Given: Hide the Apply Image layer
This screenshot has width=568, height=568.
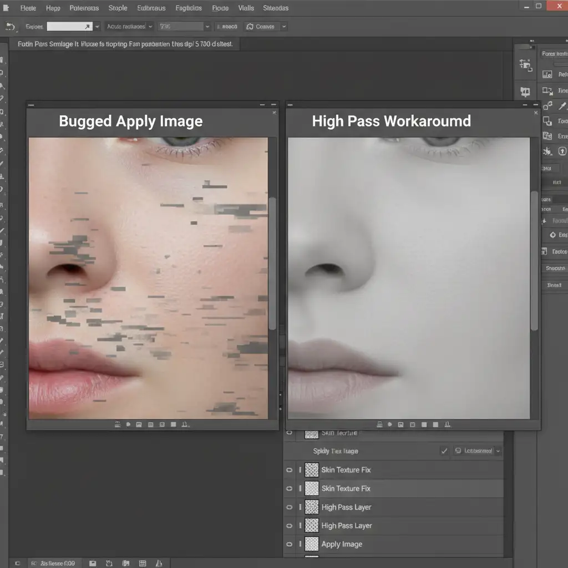Looking at the screenshot, I should (289, 544).
